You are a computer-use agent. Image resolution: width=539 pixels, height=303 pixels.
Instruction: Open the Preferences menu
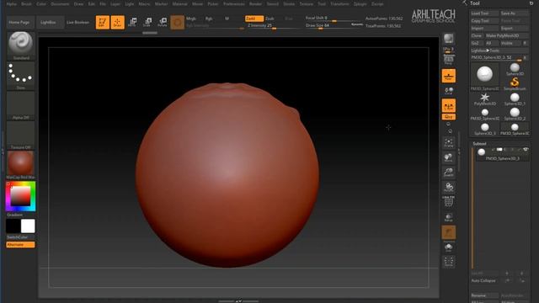pyautogui.click(x=234, y=4)
